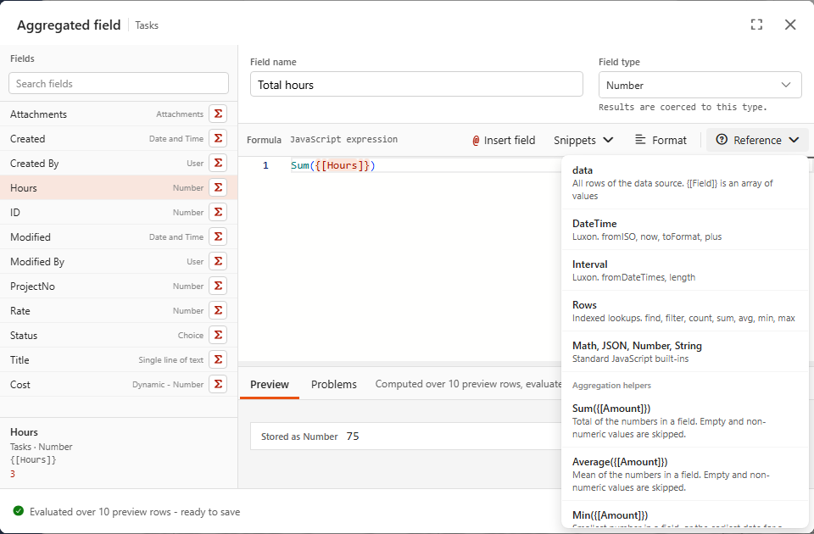This screenshot has height=534, width=814.
Task: Switch to the Problems tab
Action: click(334, 384)
